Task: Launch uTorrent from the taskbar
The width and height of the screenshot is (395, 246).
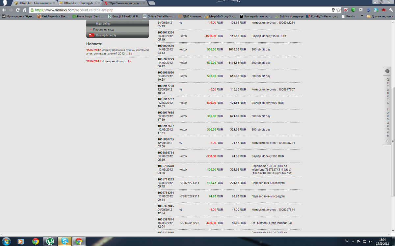Action: coord(50,242)
